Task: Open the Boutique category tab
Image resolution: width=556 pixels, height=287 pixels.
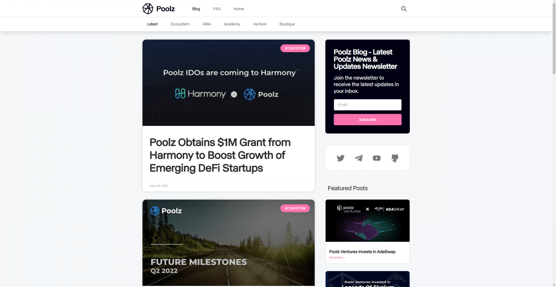Action: 287,24
